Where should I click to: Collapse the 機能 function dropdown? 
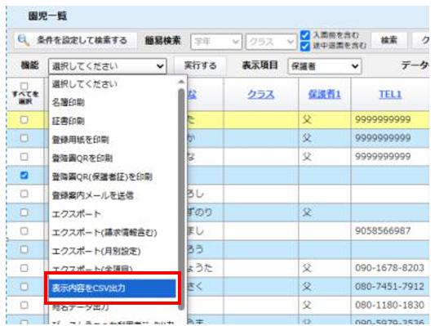pyautogui.click(x=108, y=66)
